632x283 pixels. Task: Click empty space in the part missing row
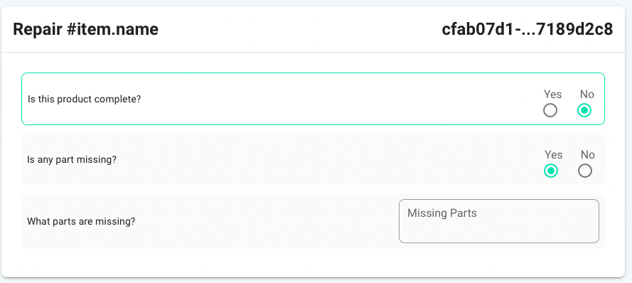(x=323, y=160)
